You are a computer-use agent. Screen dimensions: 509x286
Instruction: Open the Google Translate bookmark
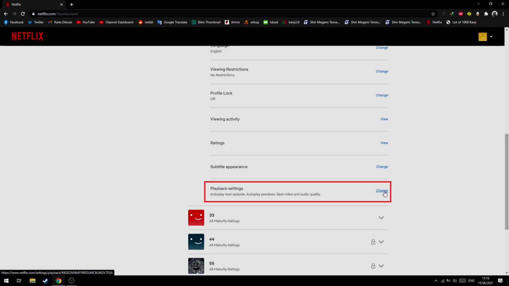coord(172,22)
